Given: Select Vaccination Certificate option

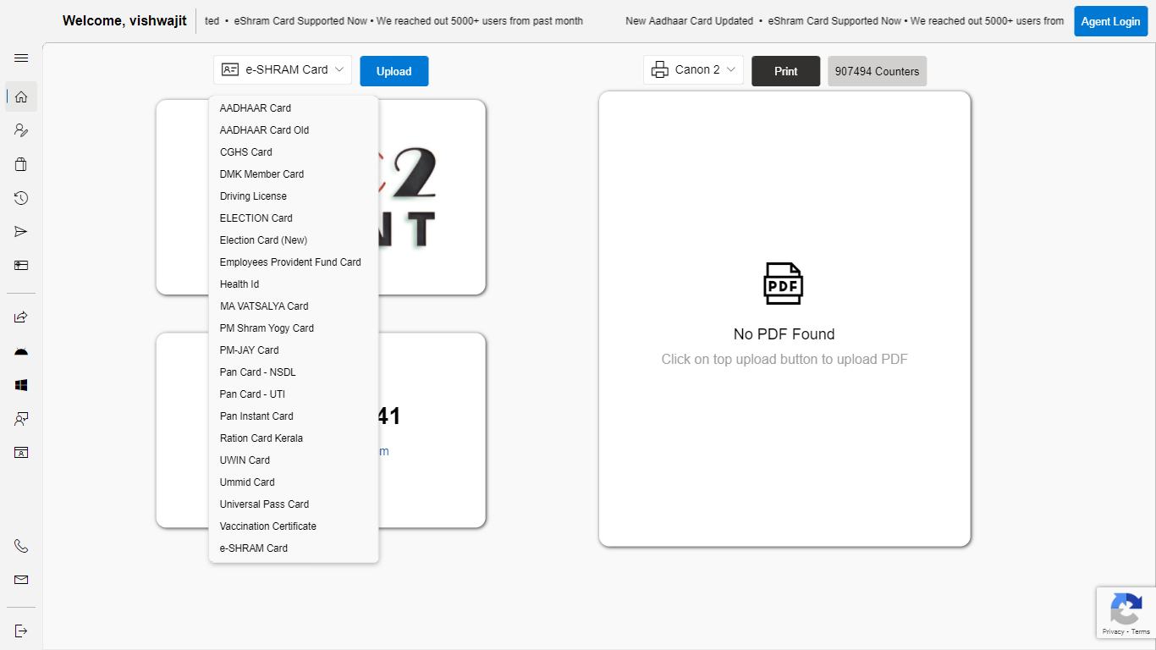Looking at the screenshot, I should (x=294, y=526).
